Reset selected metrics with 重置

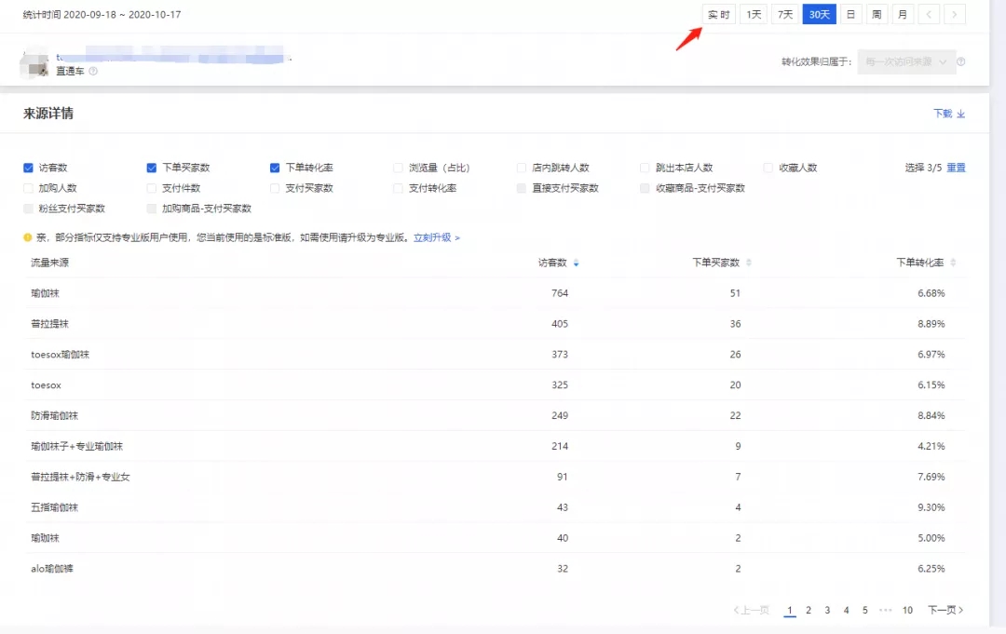[x=956, y=169]
